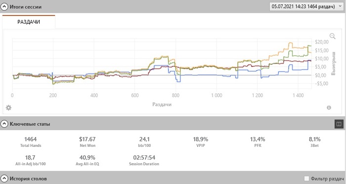Image resolution: width=346 pixels, height=184 pixels.
Task: Click the VPIP 18,9% stat
Action: (x=201, y=141)
